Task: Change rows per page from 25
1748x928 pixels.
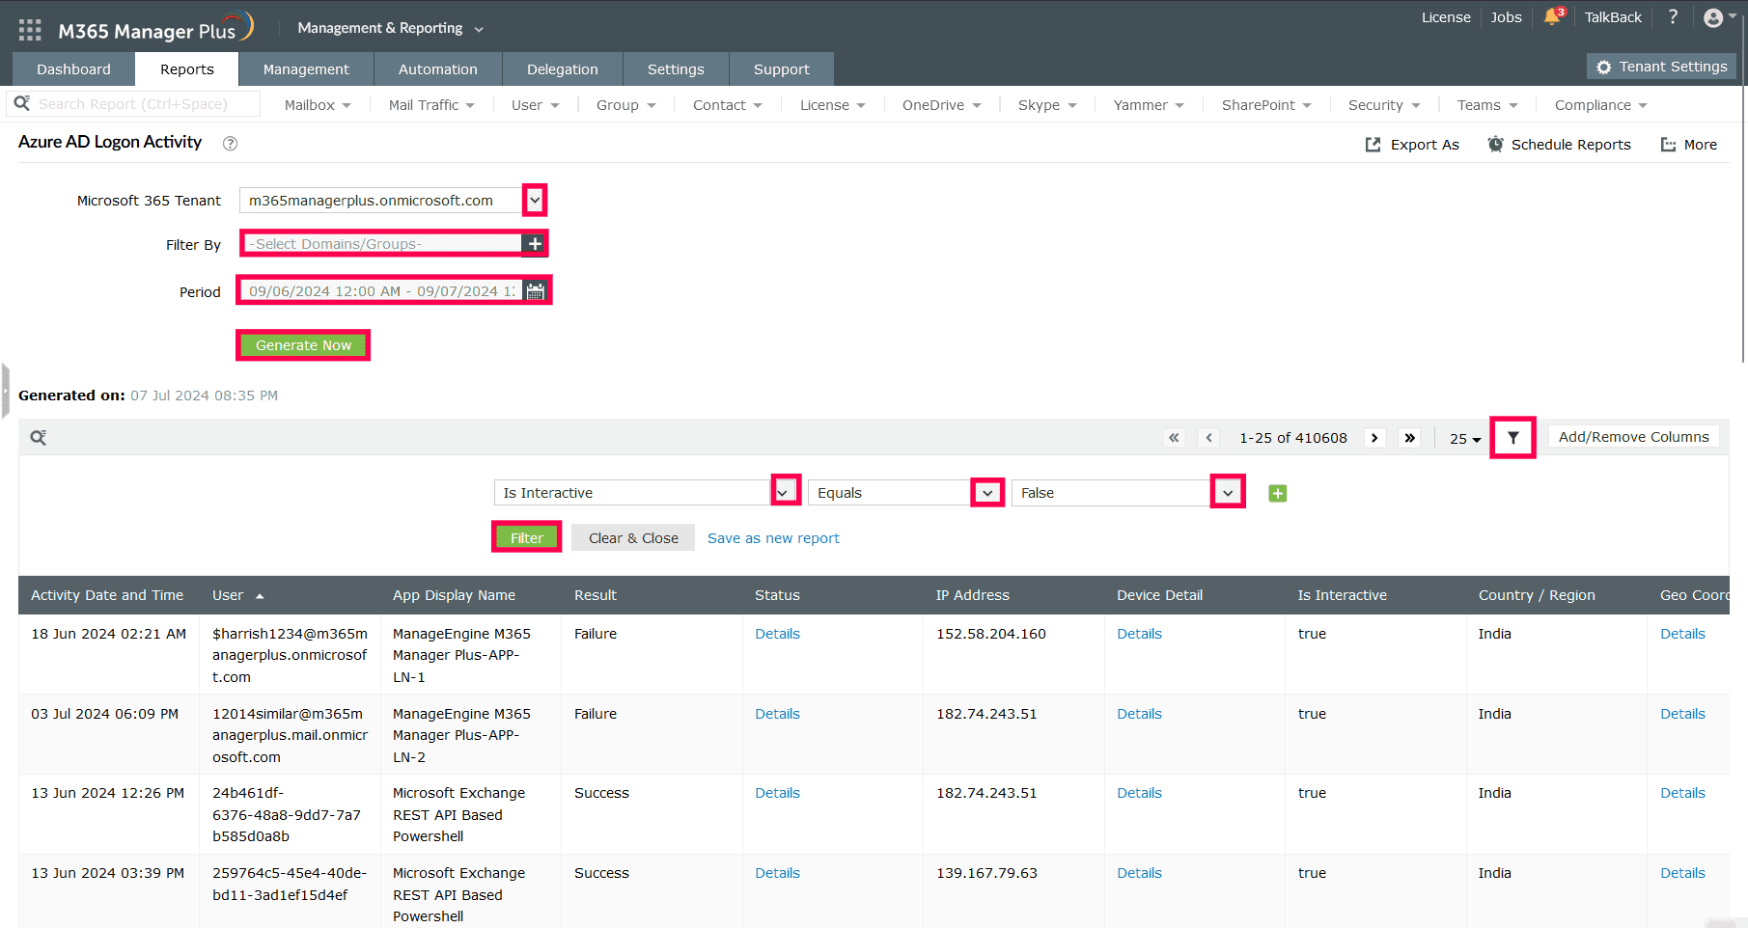Action: (x=1464, y=438)
